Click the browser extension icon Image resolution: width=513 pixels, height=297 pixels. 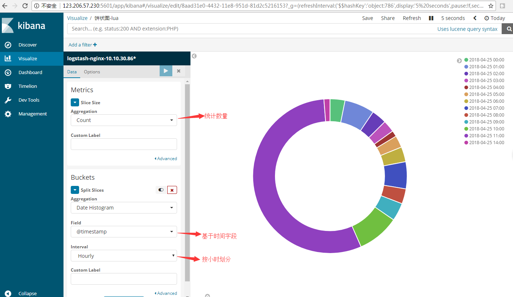click(502, 6)
